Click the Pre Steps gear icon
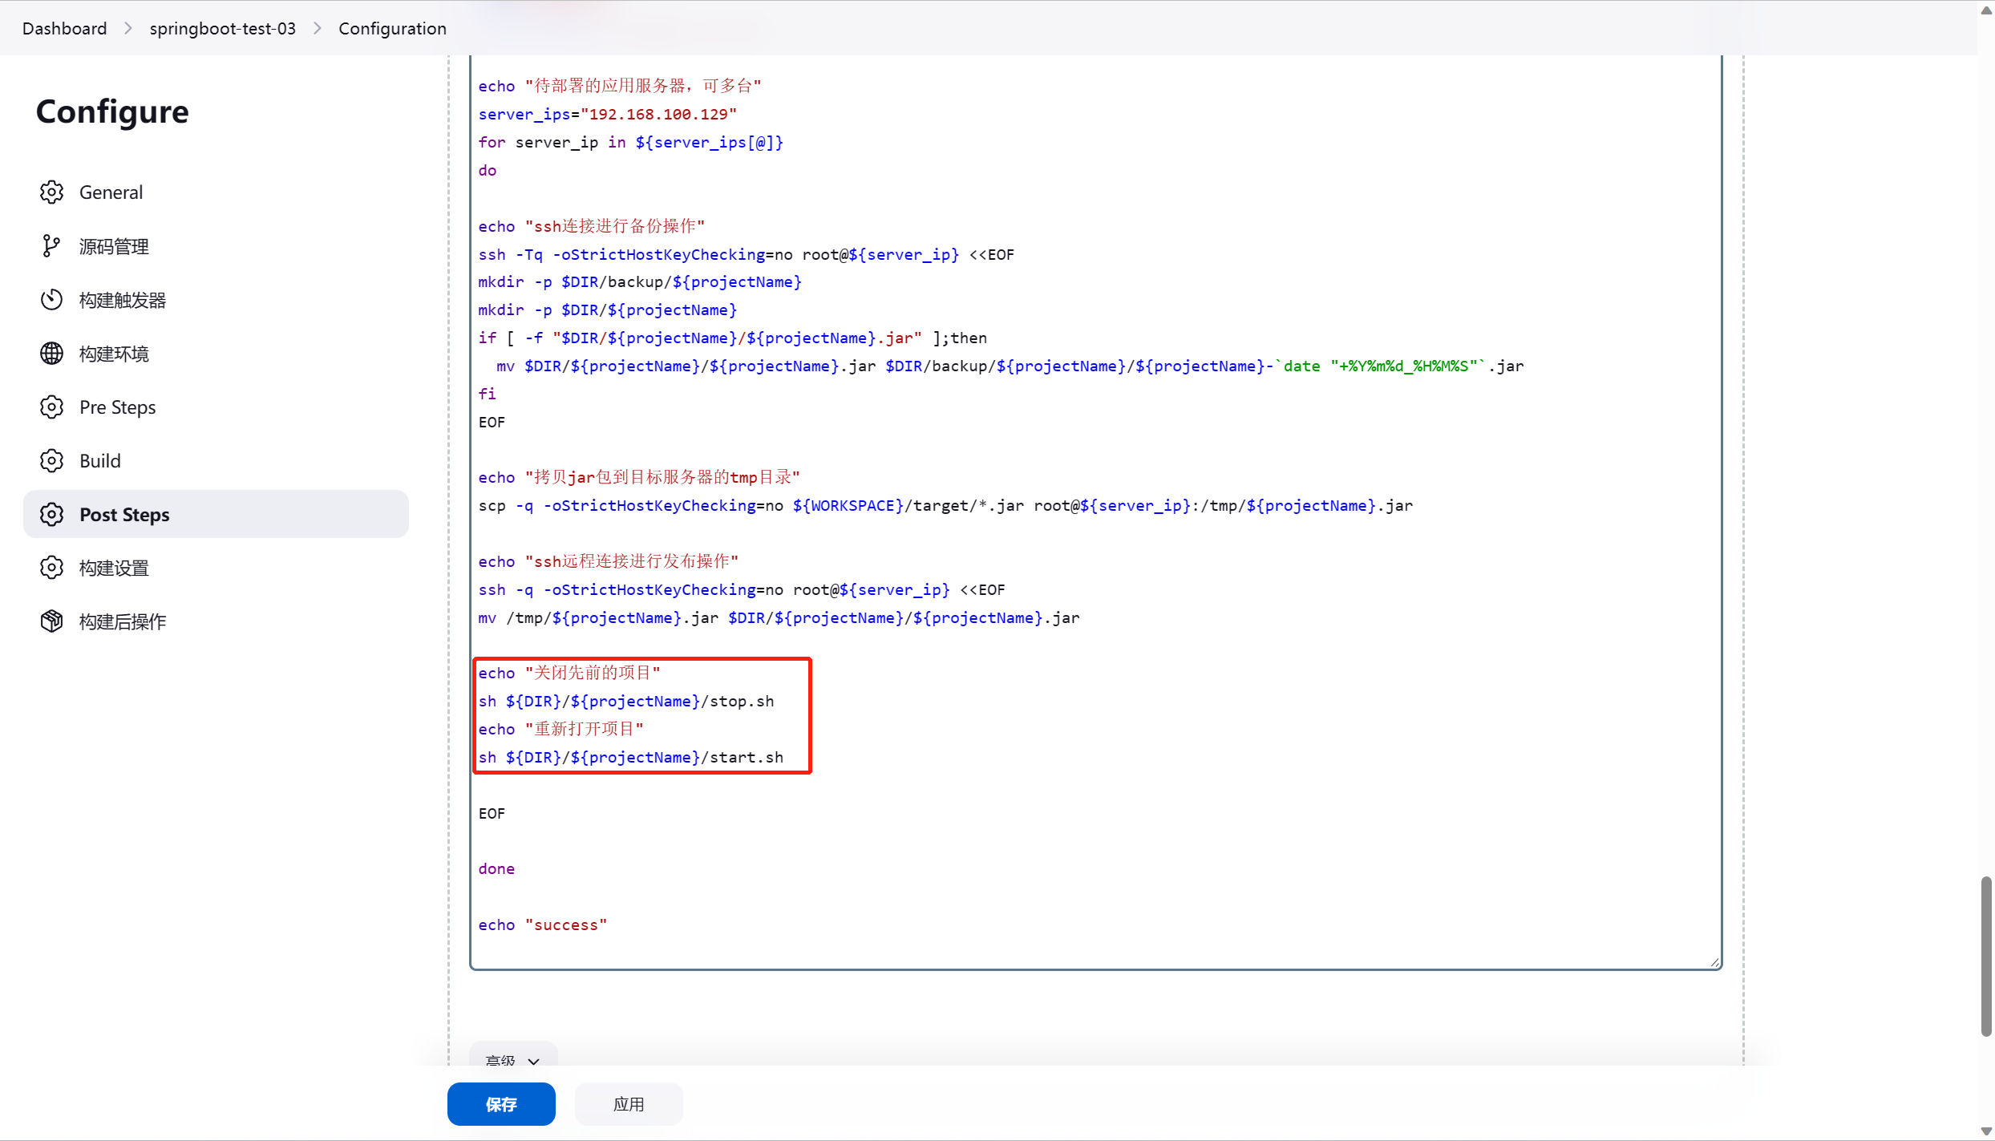The height and width of the screenshot is (1141, 1995). pos(51,407)
